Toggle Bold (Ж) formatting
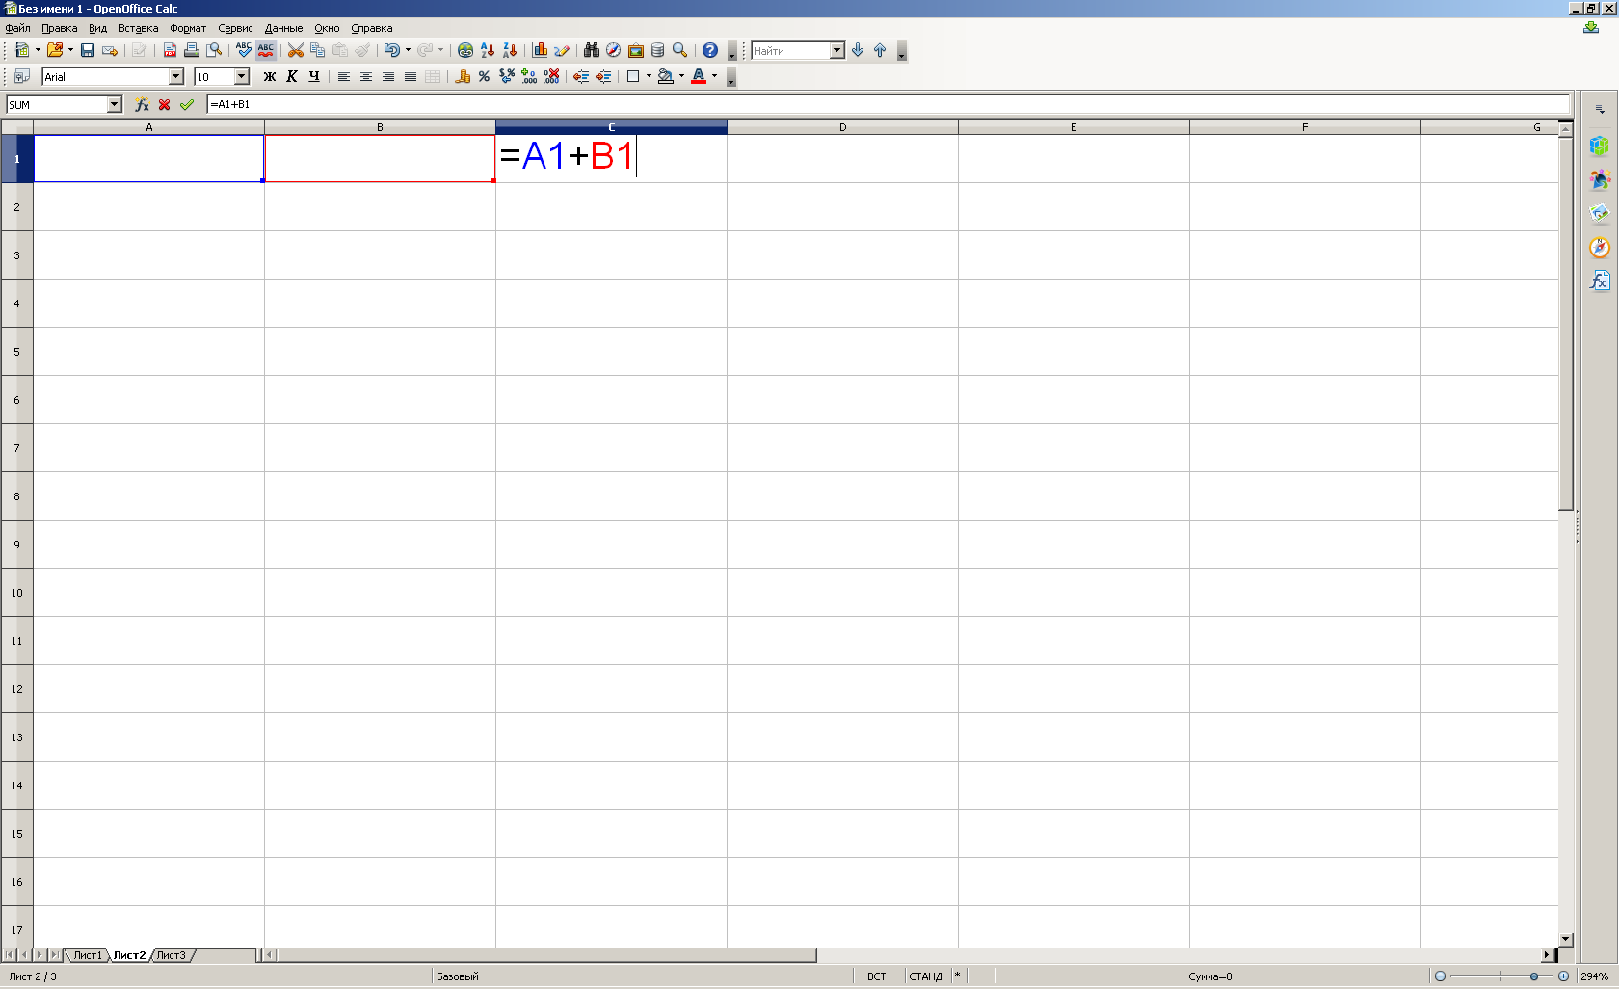1619x989 pixels. [x=270, y=76]
